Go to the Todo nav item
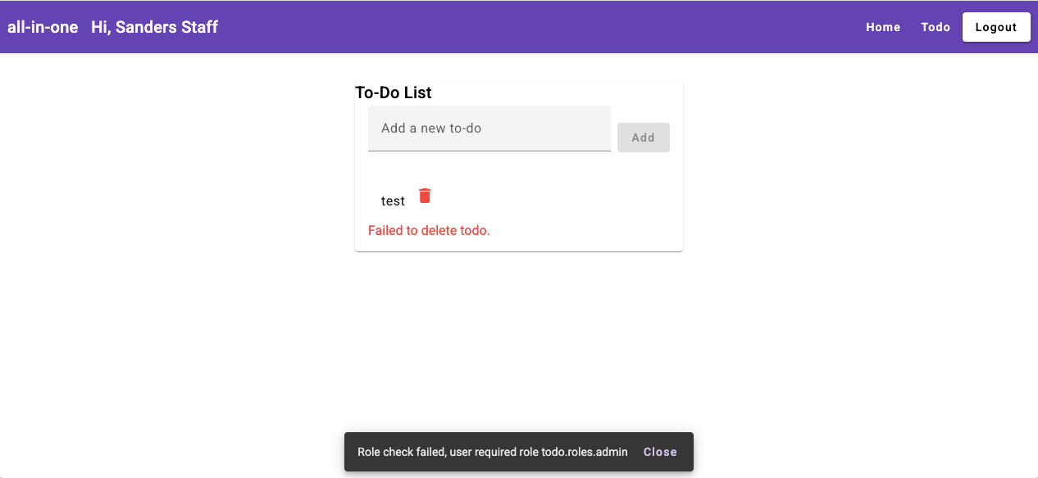Image resolution: width=1038 pixels, height=478 pixels. coord(936,27)
